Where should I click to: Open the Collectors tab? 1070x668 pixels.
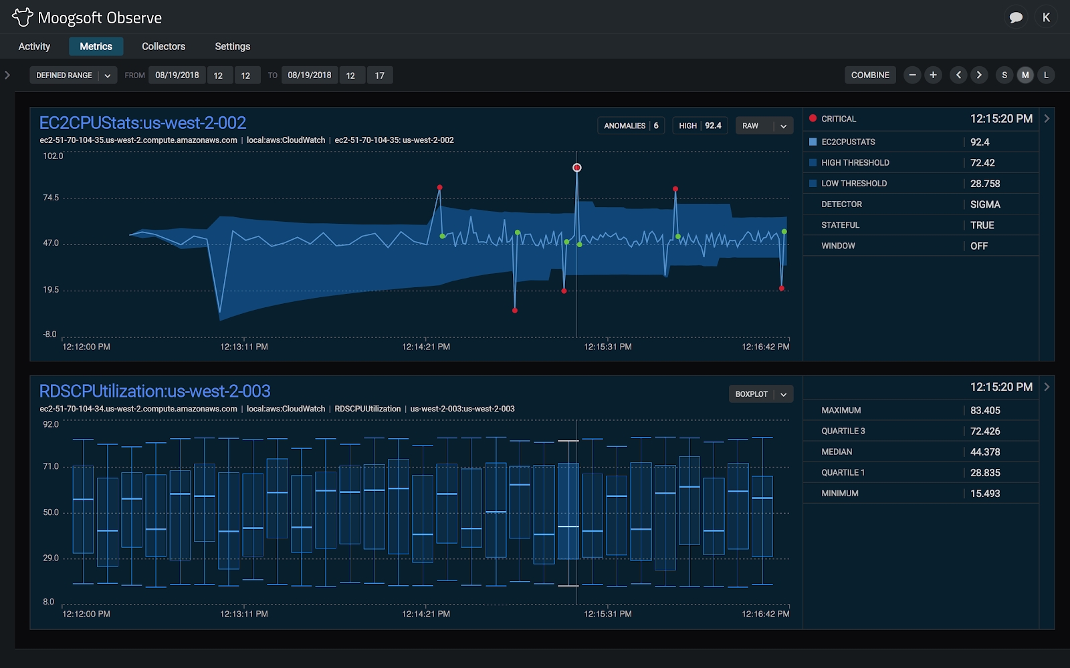tap(163, 46)
